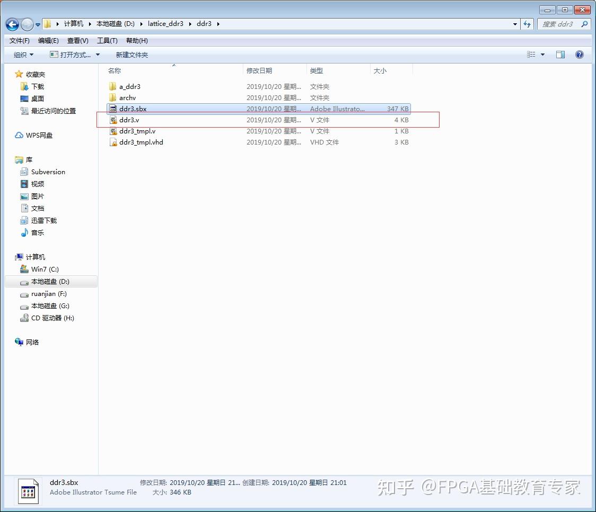Click the Help question mark icon
Viewport: 596px width, 512px height.
[579, 54]
